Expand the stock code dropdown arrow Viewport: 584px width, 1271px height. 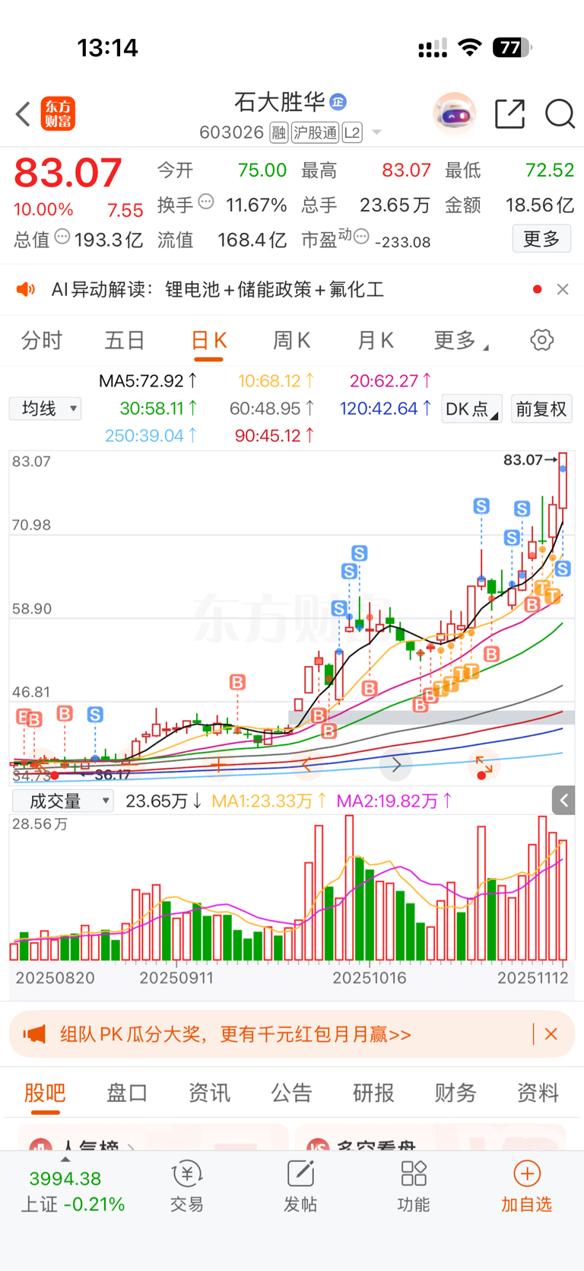point(376,133)
